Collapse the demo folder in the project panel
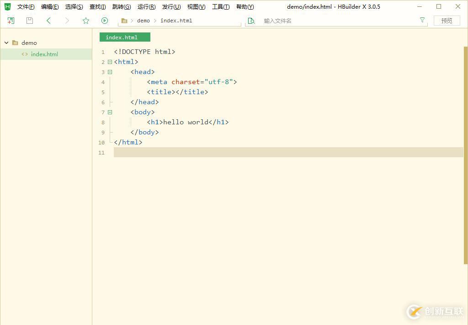 (6, 43)
